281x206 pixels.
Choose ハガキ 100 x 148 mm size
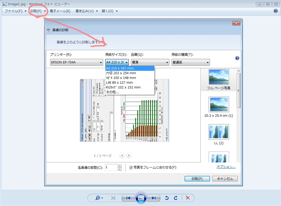130,78
